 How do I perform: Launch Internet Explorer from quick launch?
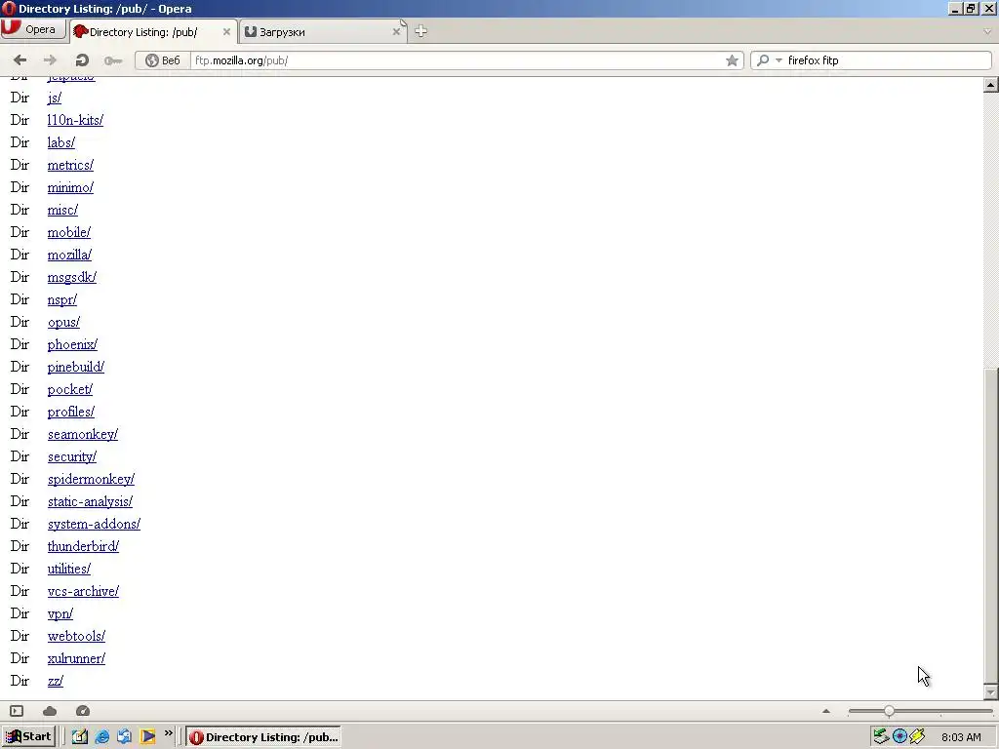[101, 737]
